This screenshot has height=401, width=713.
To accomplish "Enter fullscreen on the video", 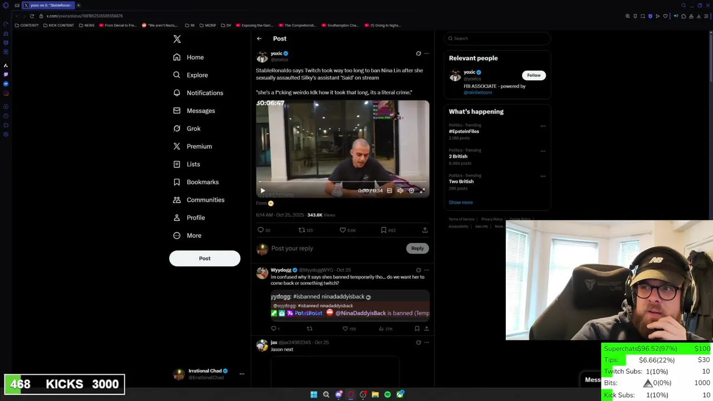I will pyautogui.click(x=422, y=190).
